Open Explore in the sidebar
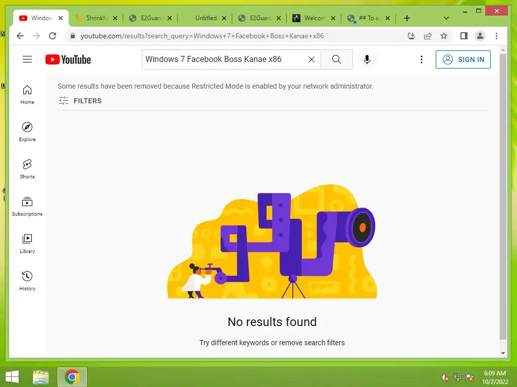Screen dimensions: 517x387 pos(27,132)
